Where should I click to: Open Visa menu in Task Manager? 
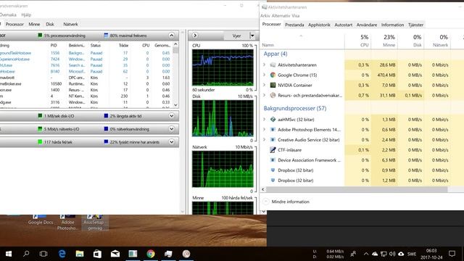[x=295, y=16]
